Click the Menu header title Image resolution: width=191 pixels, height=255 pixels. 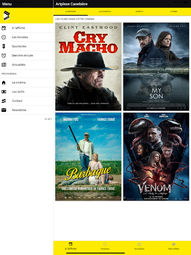coord(7,4)
